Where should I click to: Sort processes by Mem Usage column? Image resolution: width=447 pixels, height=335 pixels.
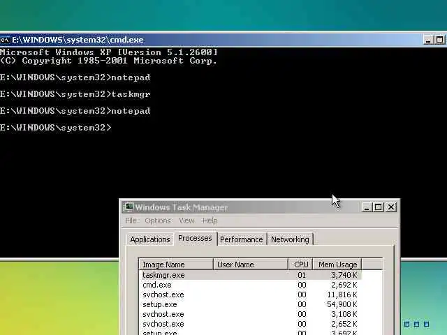coord(337,265)
